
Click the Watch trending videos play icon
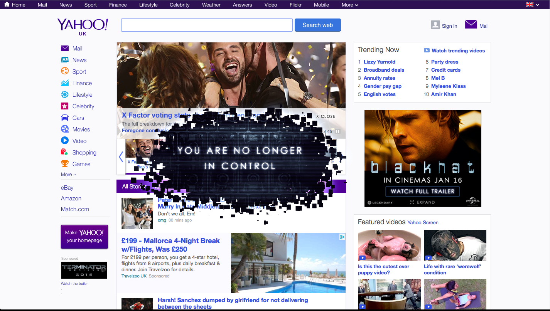tap(427, 50)
